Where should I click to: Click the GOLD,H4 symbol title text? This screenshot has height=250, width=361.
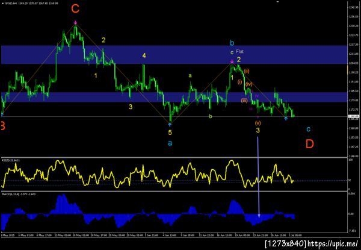point(10,4)
